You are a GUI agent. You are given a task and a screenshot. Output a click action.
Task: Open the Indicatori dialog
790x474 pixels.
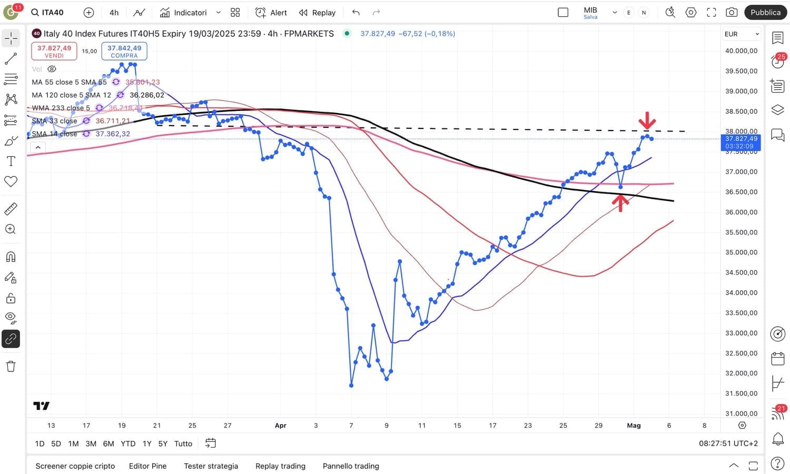[x=184, y=13]
